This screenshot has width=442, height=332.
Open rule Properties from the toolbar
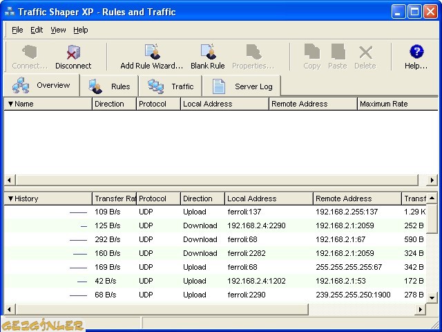253,57
